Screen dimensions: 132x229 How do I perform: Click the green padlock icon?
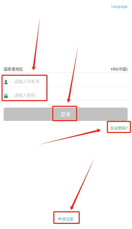(6, 96)
